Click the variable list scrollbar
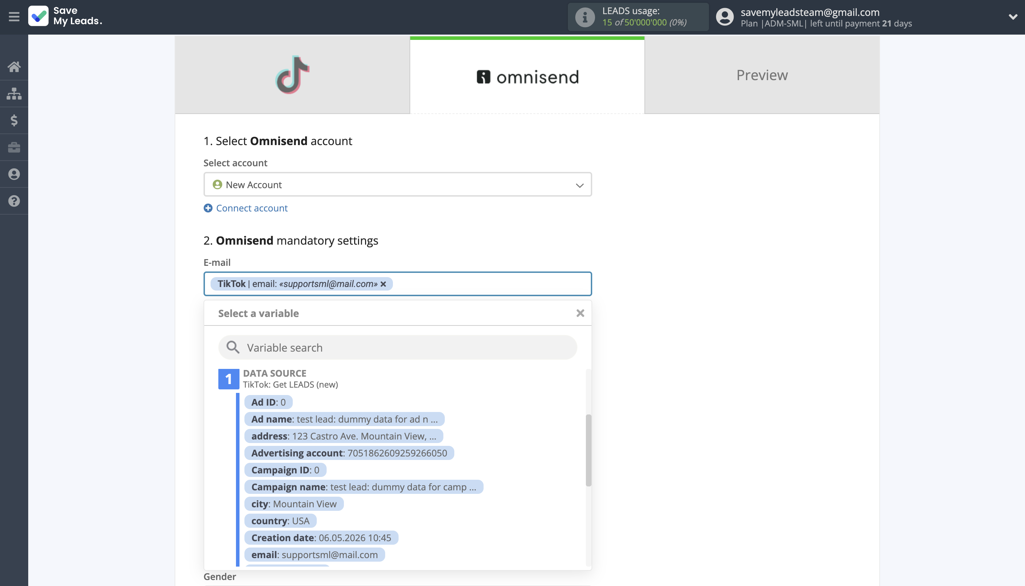 pos(588,450)
